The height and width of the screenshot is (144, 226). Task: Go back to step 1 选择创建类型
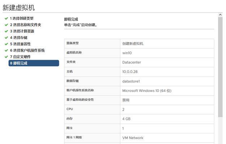22,18
